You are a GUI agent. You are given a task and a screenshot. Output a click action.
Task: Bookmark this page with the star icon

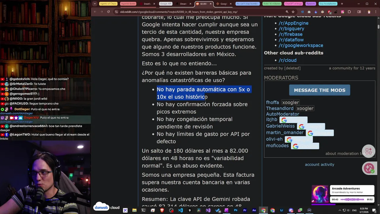pos(293,12)
